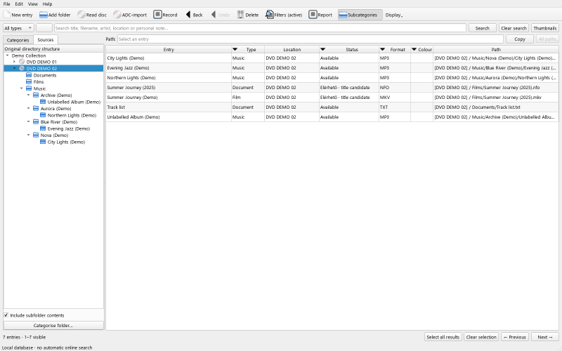Collapse the Demo Collection tree node
Viewport: 562px width, 351px height.
(x=8, y=55)
